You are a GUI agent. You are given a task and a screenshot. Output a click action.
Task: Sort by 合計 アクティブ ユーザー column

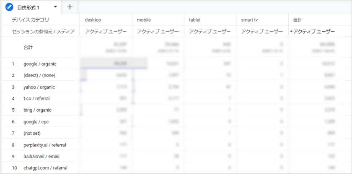(314, 31)
